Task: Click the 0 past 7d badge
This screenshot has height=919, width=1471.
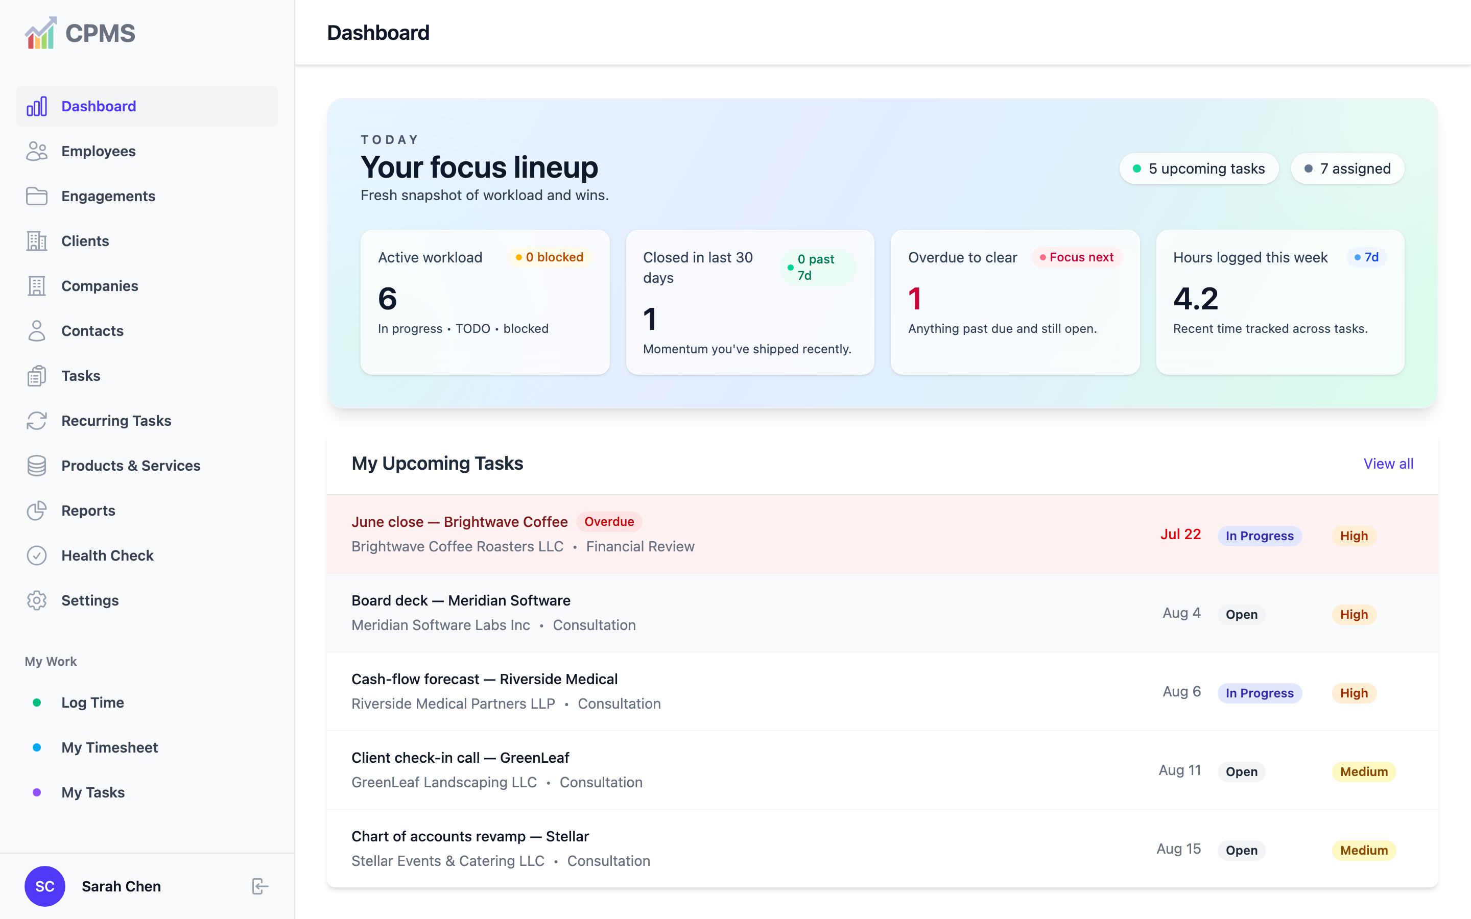Action: pos(818,268)
